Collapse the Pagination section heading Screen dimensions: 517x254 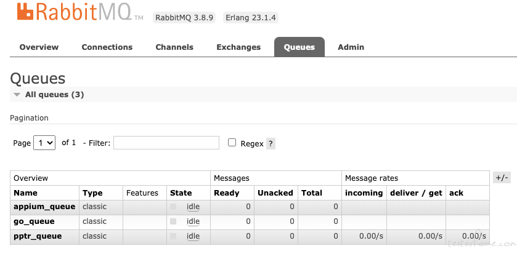29,118
